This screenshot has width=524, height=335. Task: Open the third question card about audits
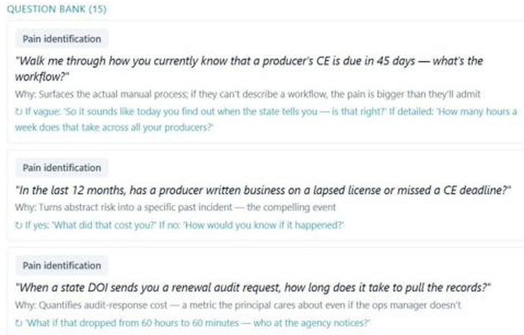[x=266, y=291]
